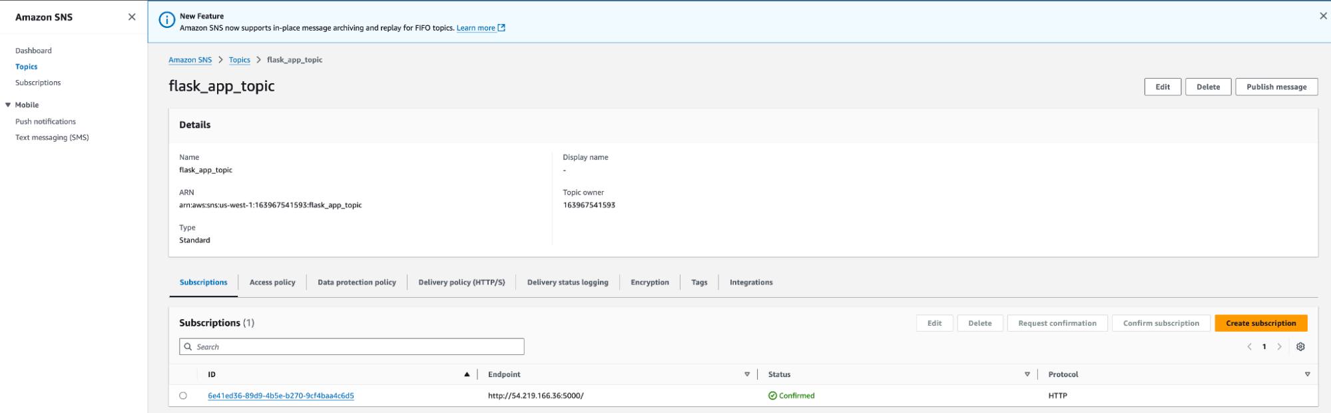Navigate to Topics in the breadcrumb
1331x413 pixels.
click(239, 60)
